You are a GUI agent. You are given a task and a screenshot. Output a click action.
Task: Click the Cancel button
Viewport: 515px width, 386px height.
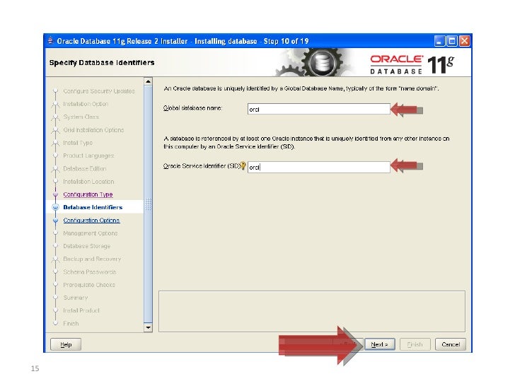point(451,344)
